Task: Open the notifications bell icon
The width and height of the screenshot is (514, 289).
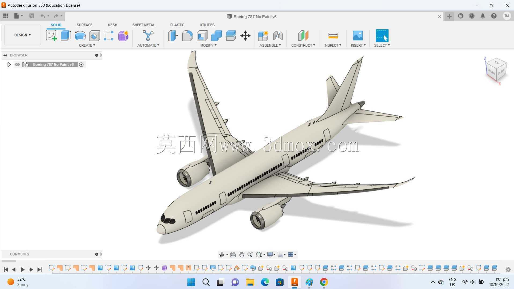Action: pos(483,16)
